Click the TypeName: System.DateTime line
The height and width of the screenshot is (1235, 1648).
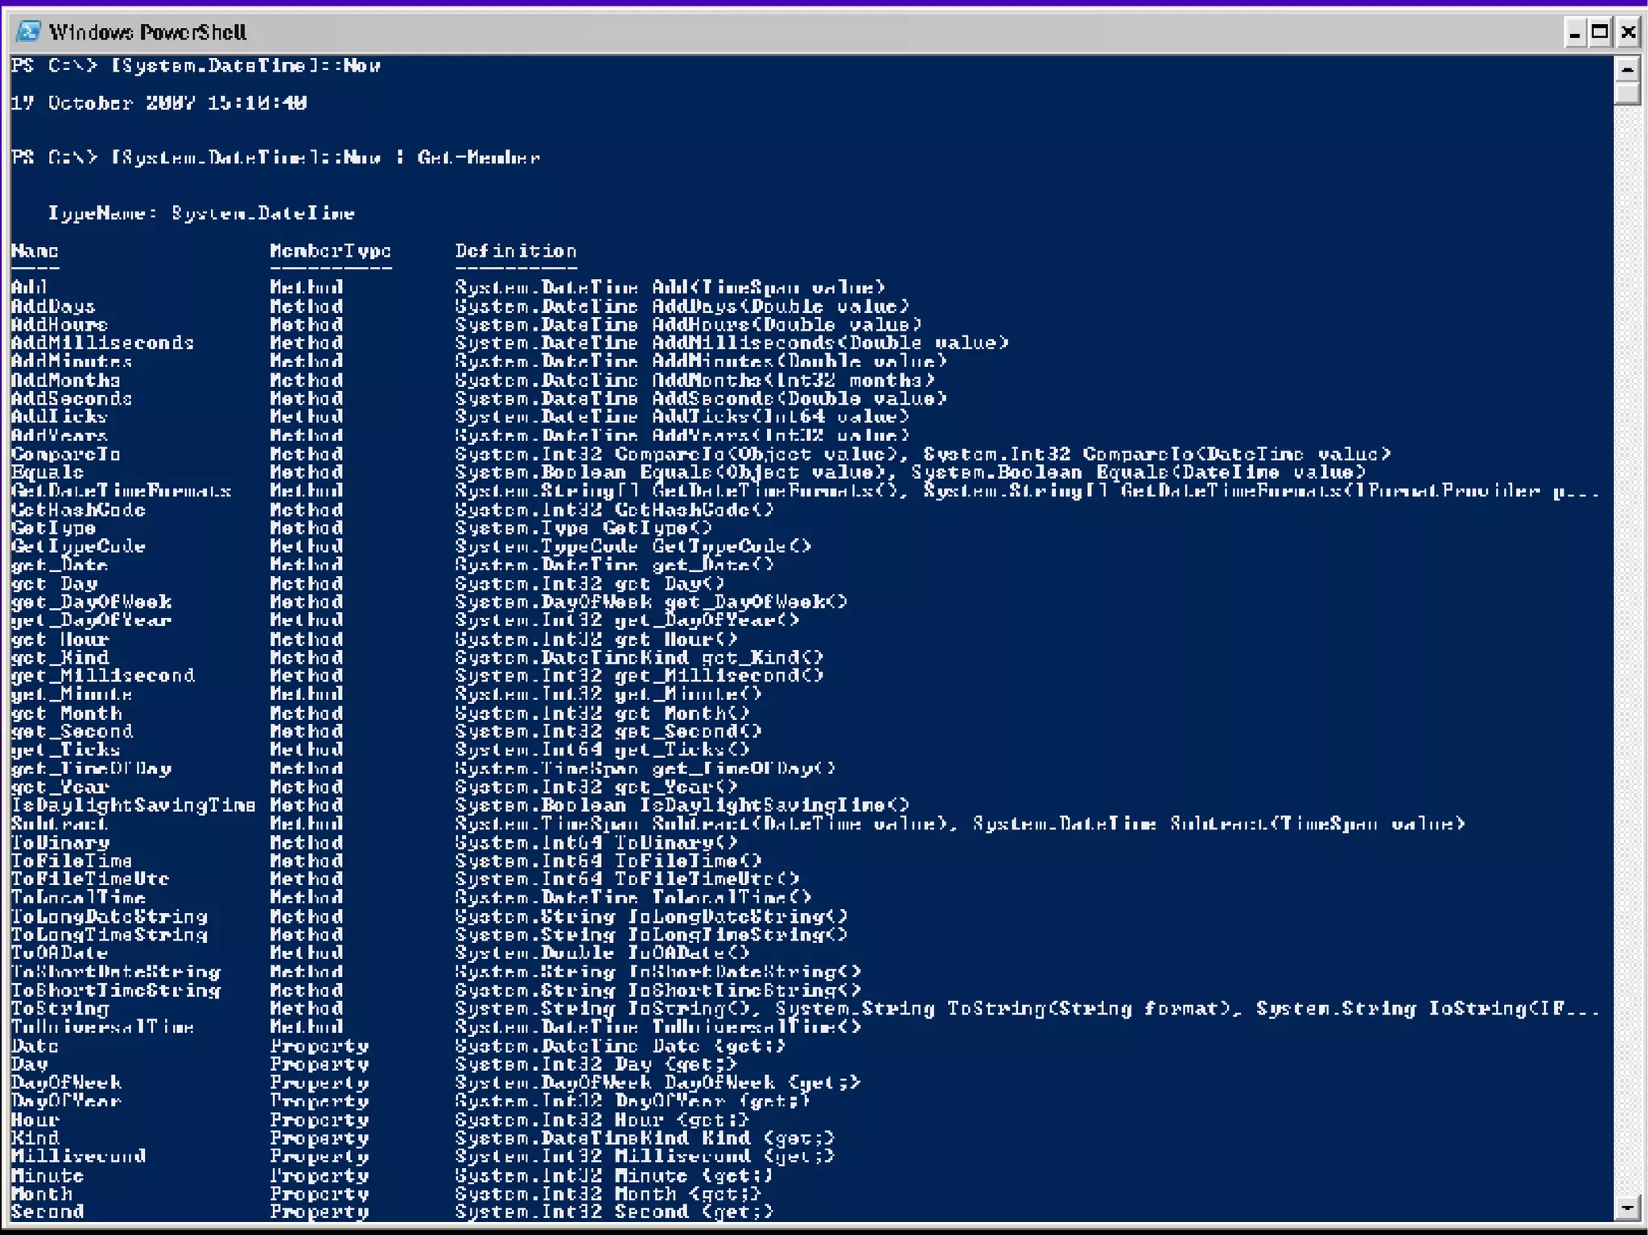coord(201,213)
